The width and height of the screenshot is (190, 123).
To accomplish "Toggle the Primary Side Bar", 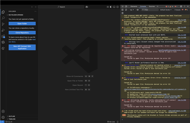I will (111, 7).
